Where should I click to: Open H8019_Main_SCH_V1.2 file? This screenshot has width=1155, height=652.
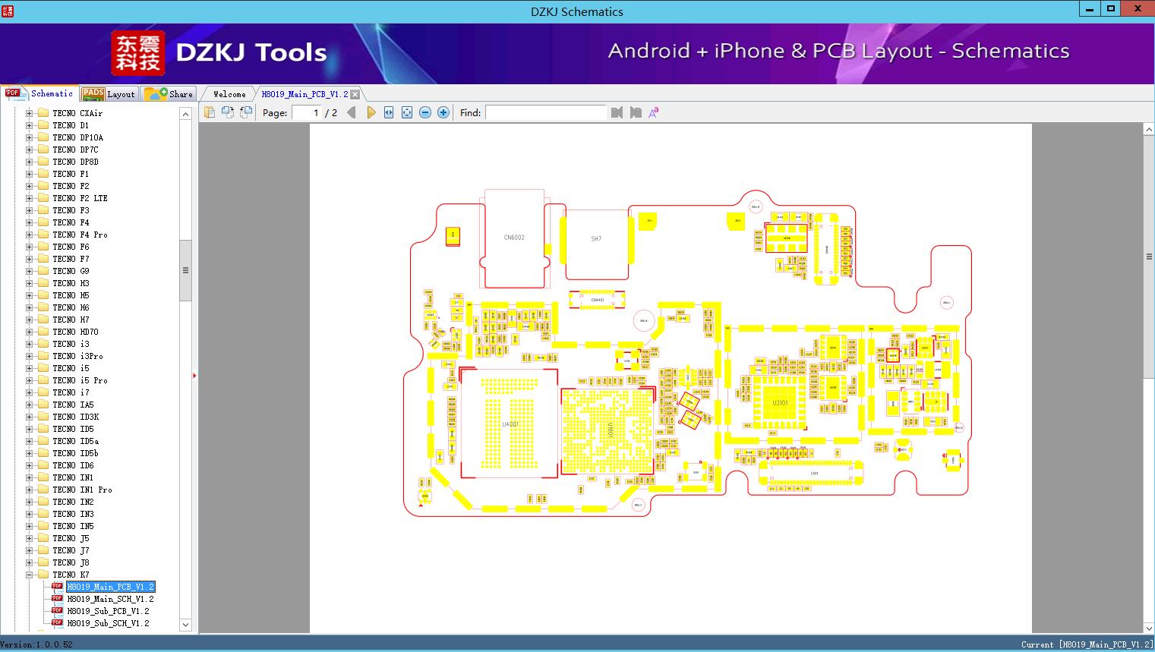(x=110, y=599)
